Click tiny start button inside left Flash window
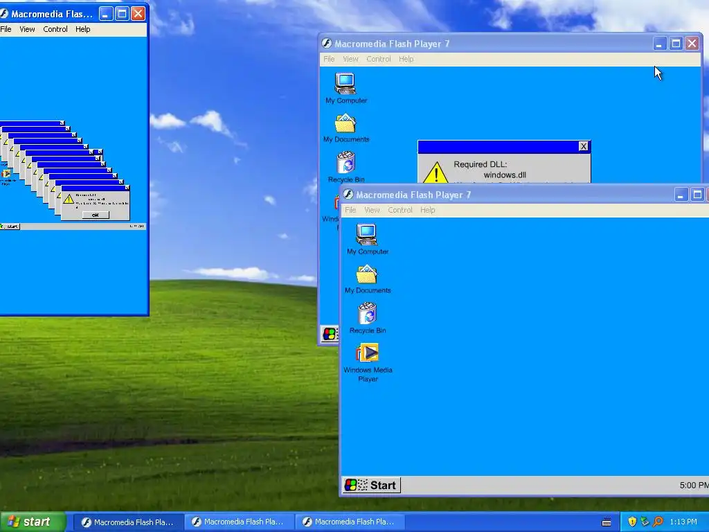 point(10,227)
